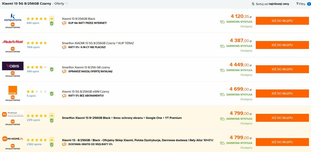Click the star rating for Media Markt

(x=37, y=43)
